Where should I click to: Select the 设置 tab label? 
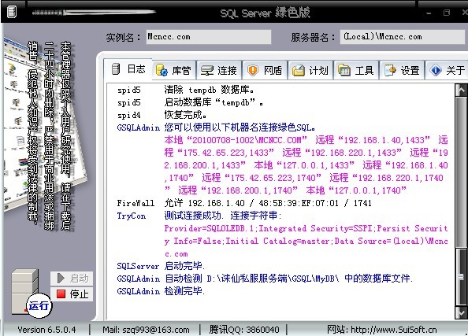(410, 71)
